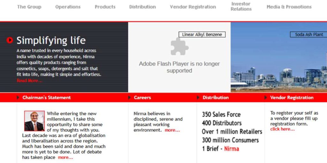This screenshot has height=163, width=327.
Task: Click the '350 Sales Force' line
Action: point(221,115)
